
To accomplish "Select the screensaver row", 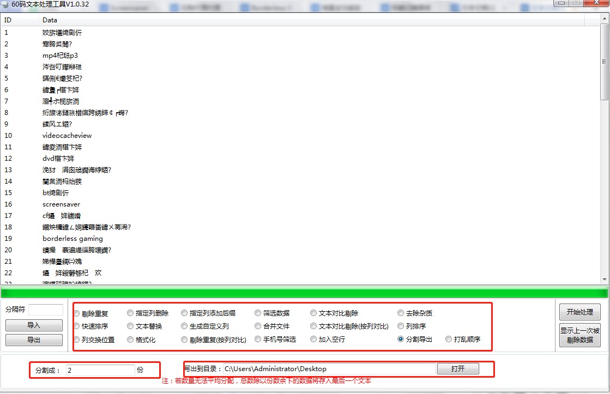I will tap(300, 204).
